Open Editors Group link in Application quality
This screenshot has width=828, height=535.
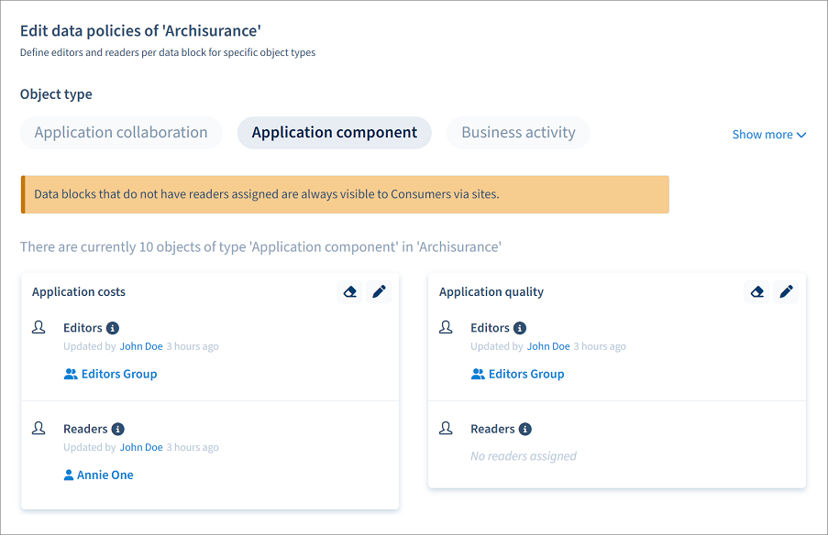tap(526, 374)
